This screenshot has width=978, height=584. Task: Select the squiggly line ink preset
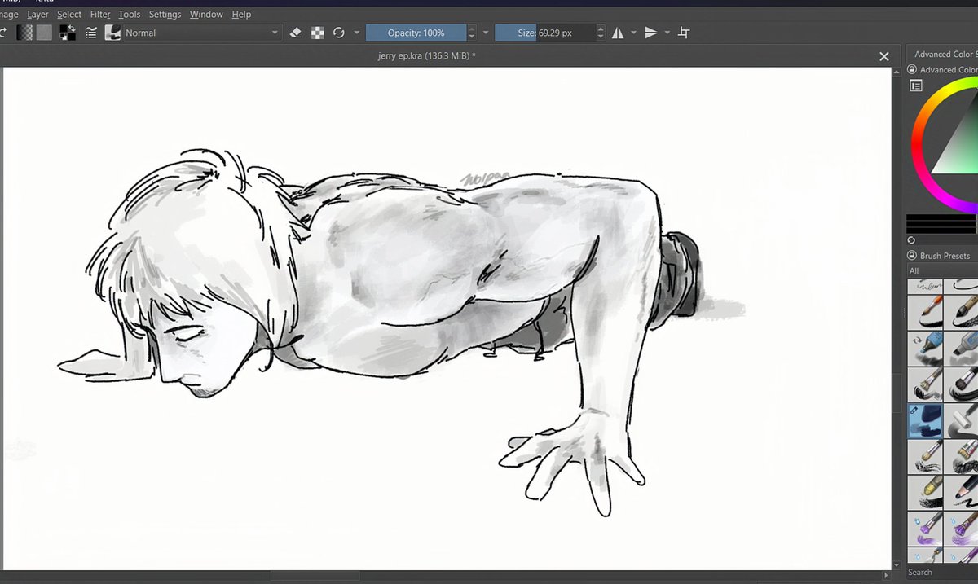click(x=925, y=286)
